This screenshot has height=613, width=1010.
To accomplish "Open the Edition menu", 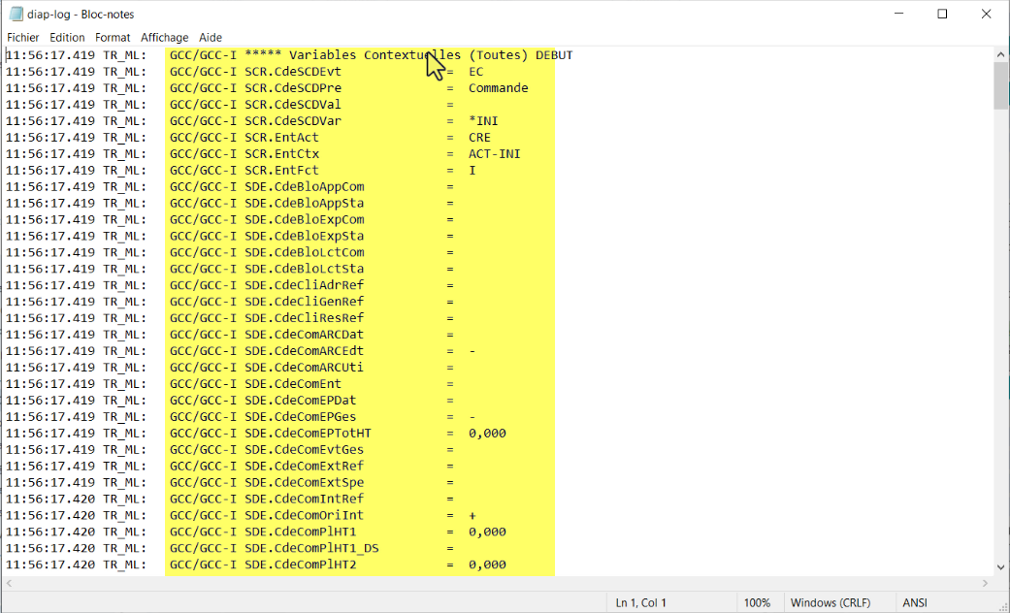I will click(68, 37).
